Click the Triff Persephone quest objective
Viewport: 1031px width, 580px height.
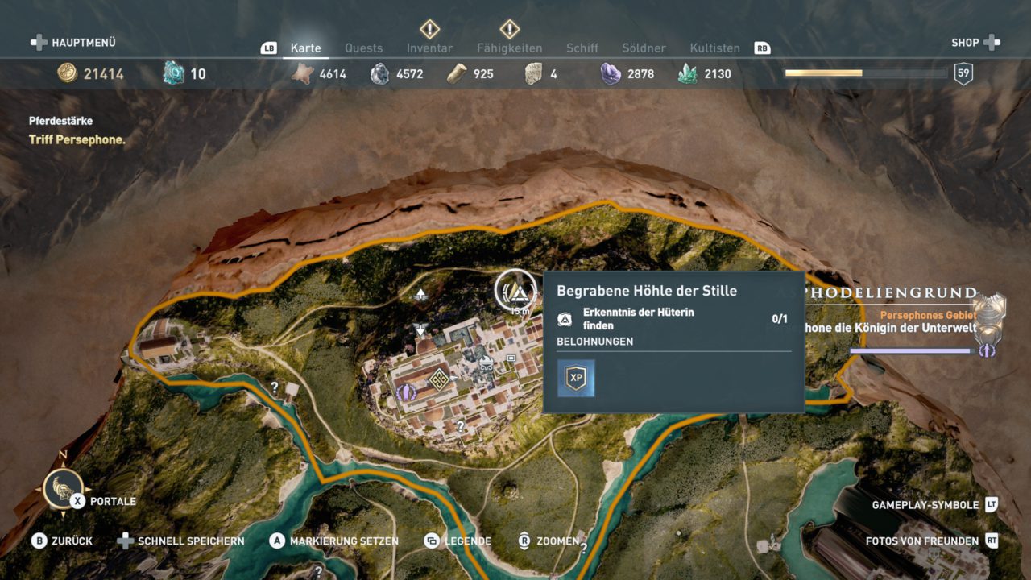click(77, 139)
